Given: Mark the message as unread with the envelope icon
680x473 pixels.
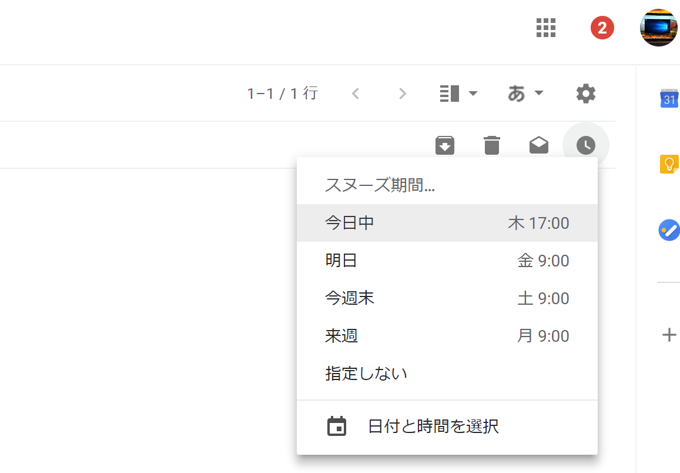Looking at the screenshot, I should pyautogui.click(x=539, y=145).
